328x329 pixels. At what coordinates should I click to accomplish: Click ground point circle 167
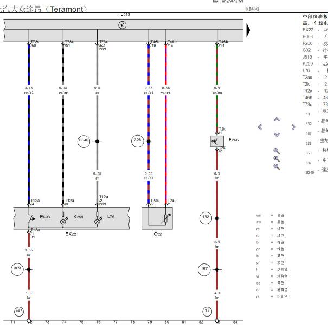(204, 269)
